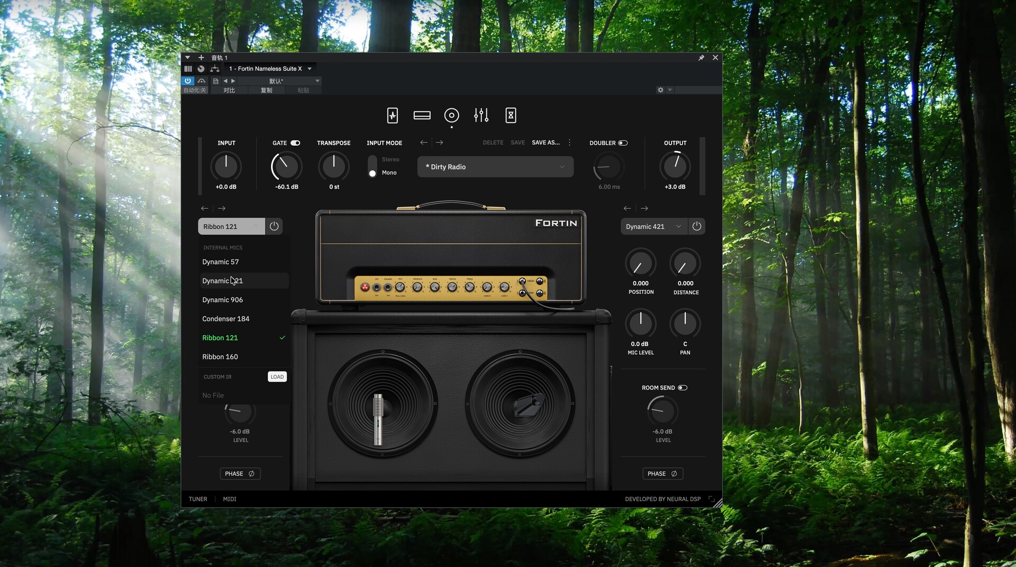Enable the DOUBLER toggle

pos(623,143)
